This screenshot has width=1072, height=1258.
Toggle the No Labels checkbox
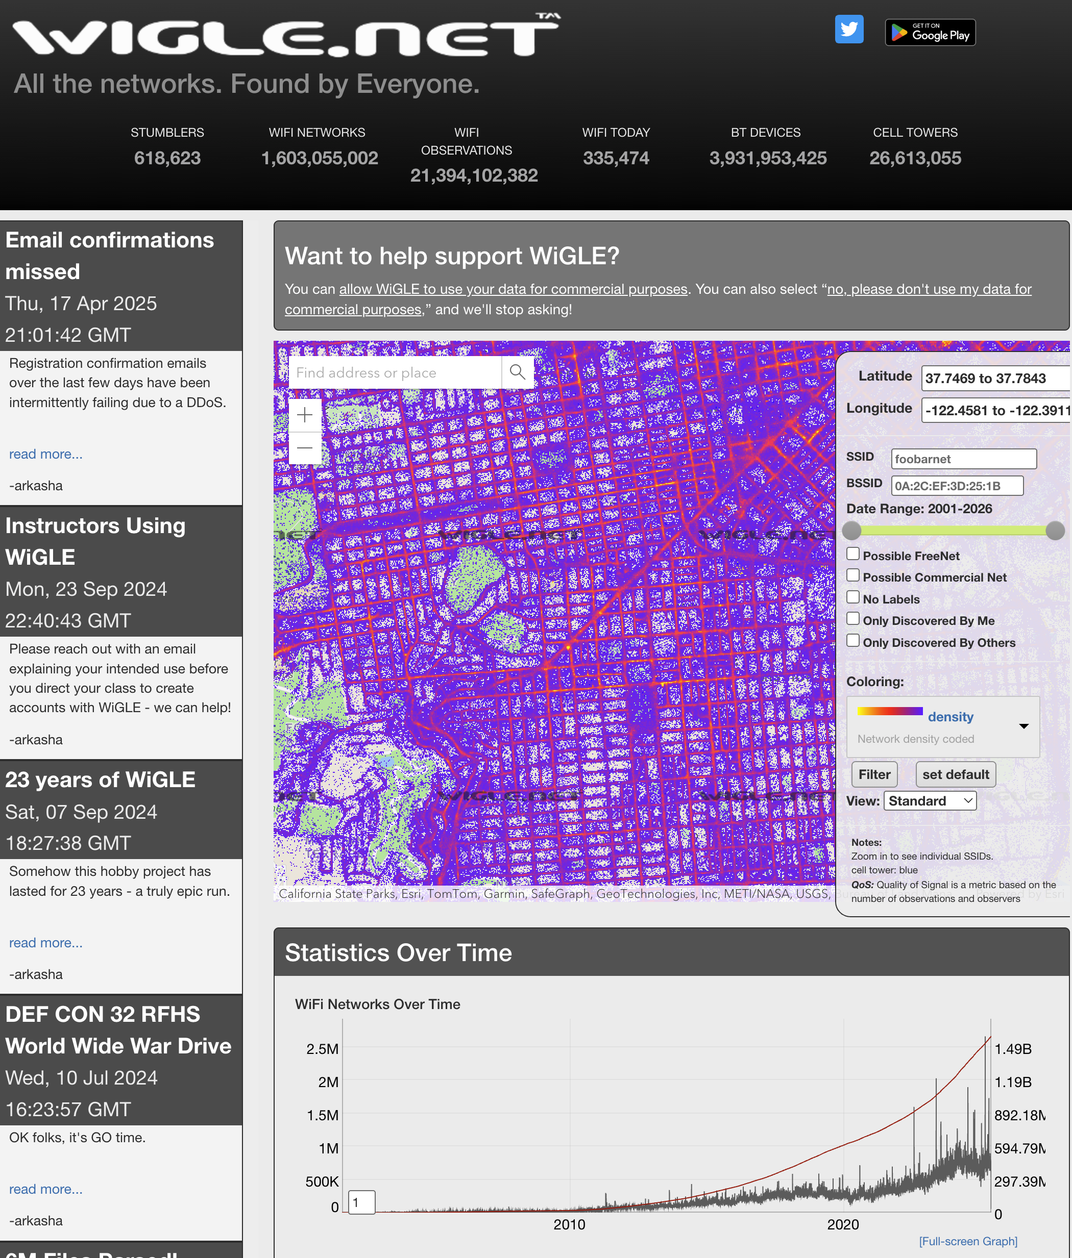coord(852,597)
